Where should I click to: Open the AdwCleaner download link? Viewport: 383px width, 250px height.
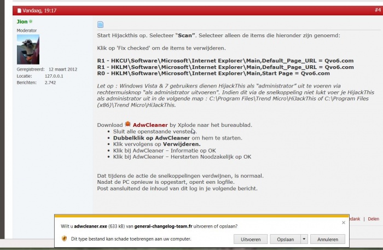(x=150, y=125)
